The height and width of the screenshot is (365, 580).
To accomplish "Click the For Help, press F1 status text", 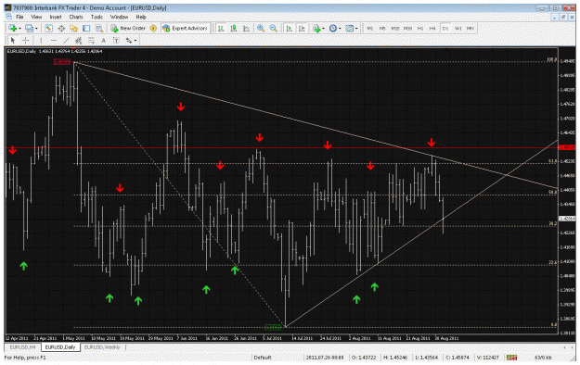I will click(x=25, y=358).
